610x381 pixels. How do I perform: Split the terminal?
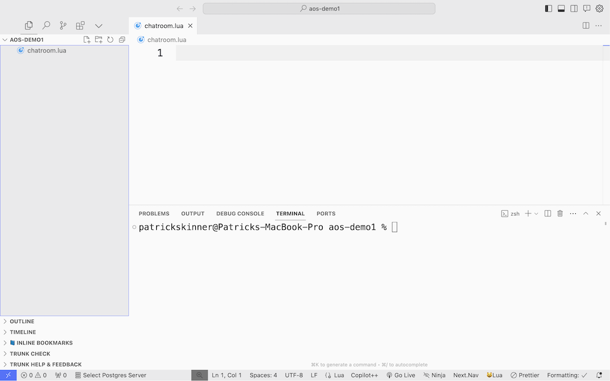pyautogui.click(x=547, y=213)
